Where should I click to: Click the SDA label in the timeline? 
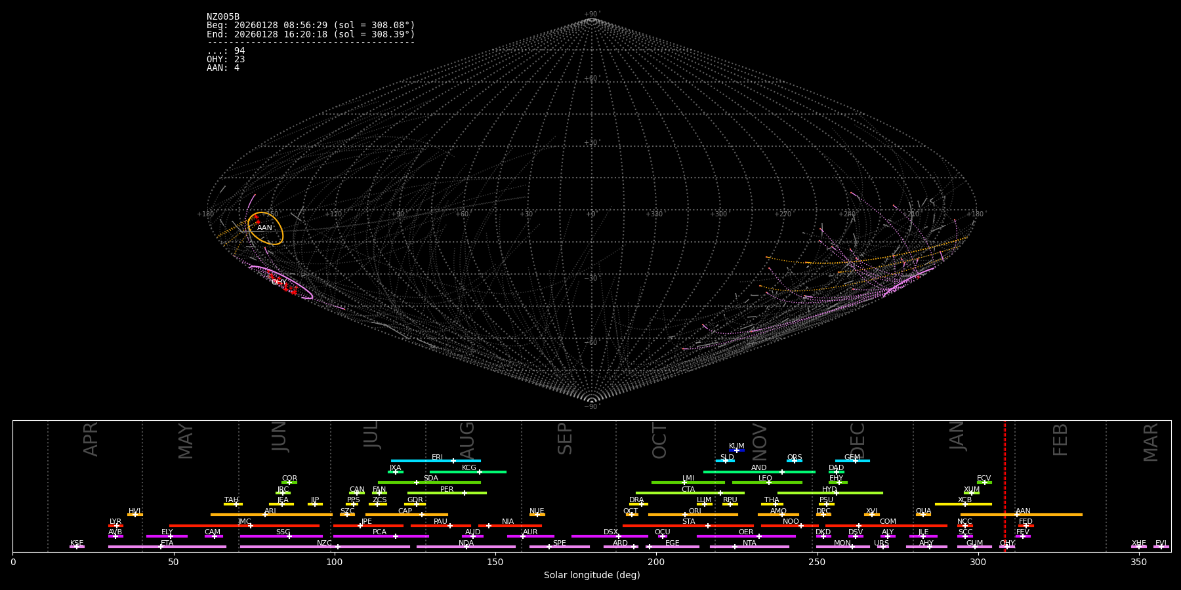(431, 479)
